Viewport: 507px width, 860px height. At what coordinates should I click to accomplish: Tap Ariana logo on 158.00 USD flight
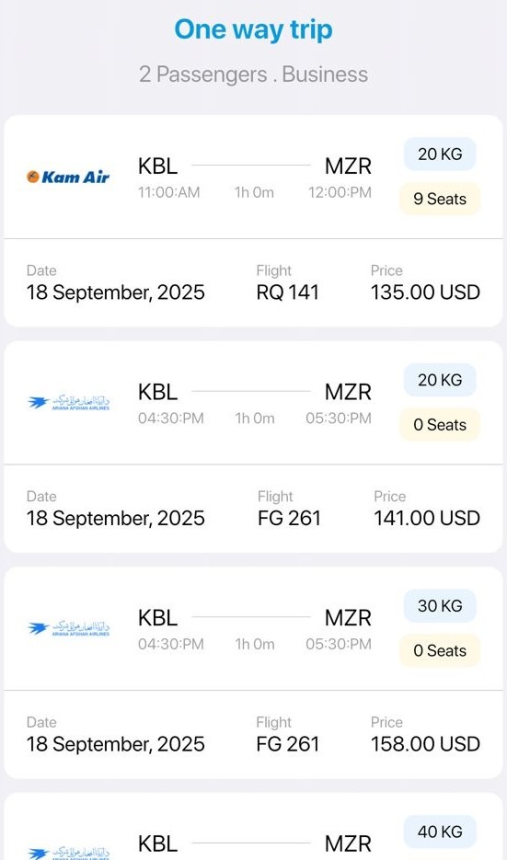click(69, 628)
